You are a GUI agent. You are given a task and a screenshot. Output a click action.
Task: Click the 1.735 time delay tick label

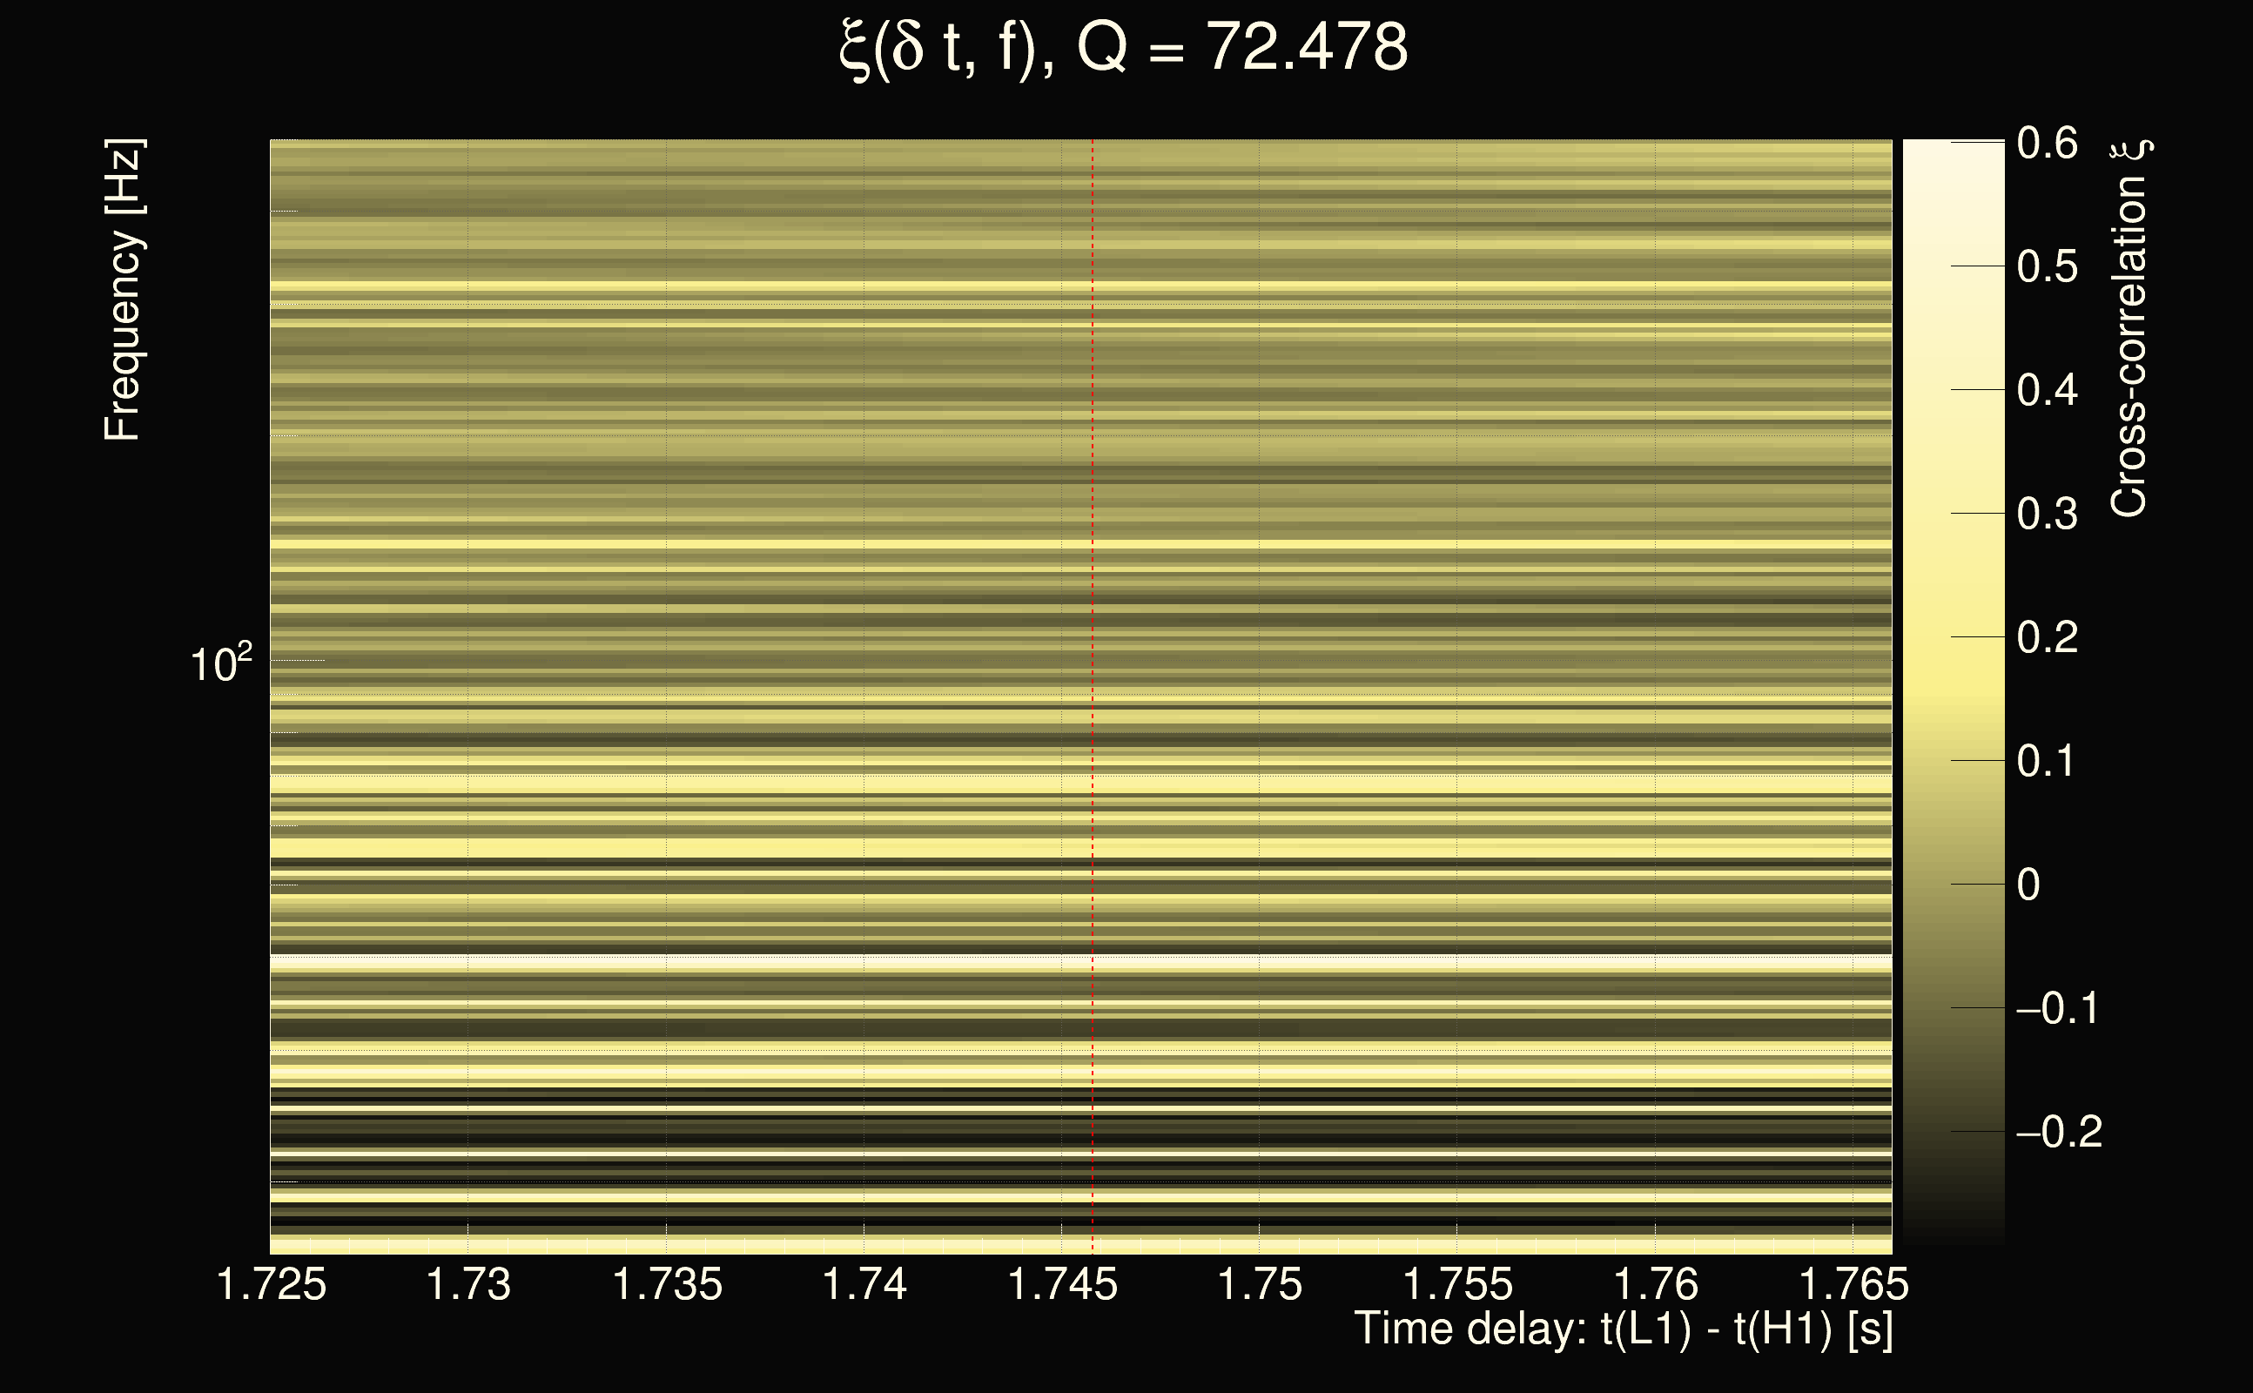point(667,1284)
